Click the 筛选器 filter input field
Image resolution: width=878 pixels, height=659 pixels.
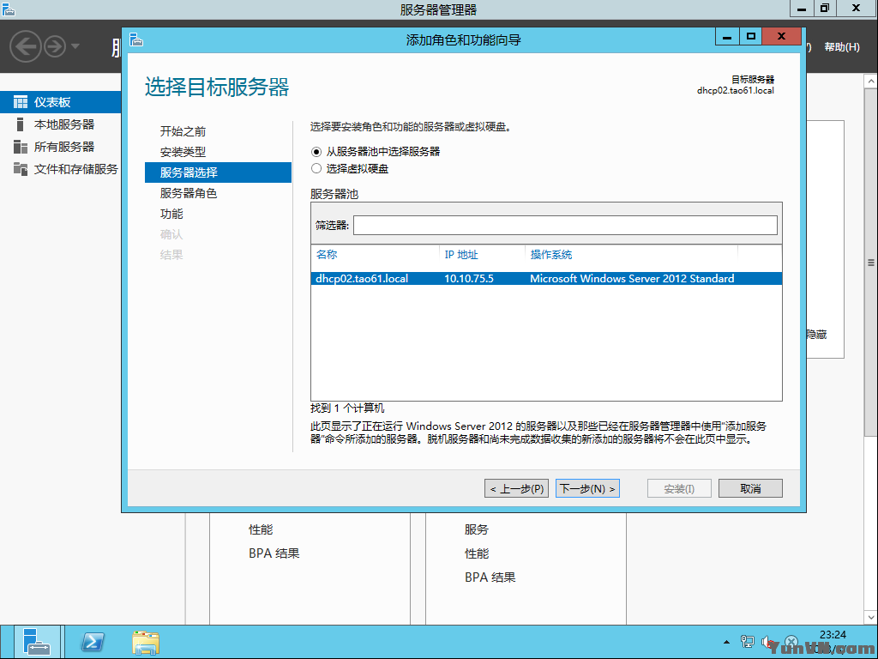coord(565,226)
